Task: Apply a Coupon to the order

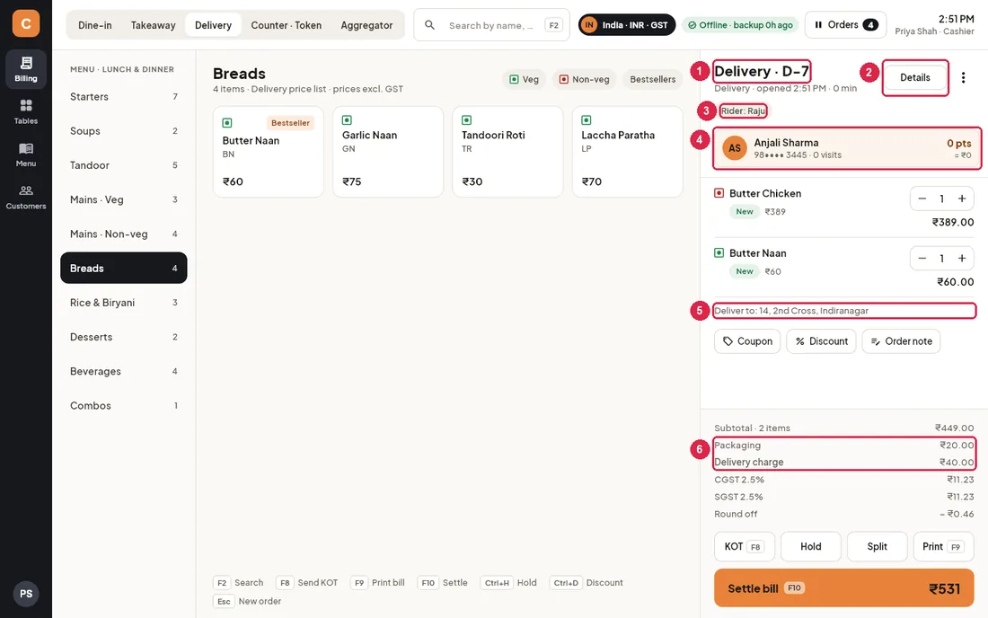Action: [x=747, y=341]
